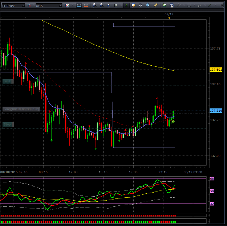Expand the pitchfork tool dropdown arrow
The image size is (227, 226).
coord(184,5)
